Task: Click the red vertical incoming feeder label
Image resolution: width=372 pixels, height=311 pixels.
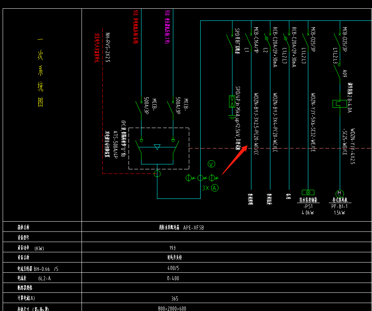Action: 135,27
